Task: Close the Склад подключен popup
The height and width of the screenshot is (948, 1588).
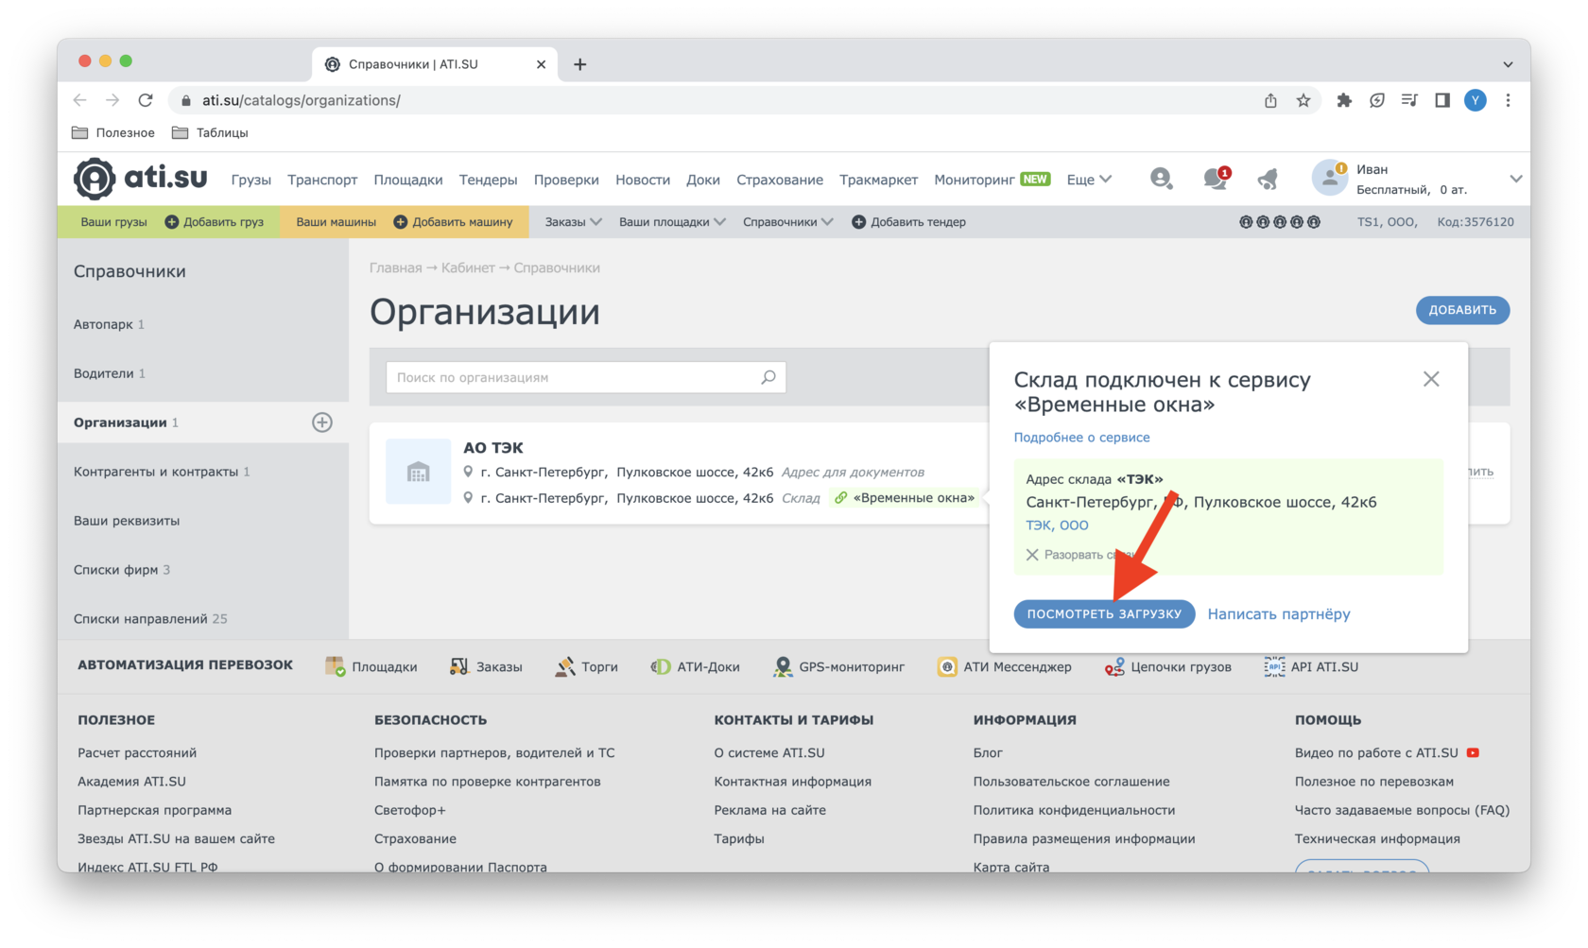Action: click(x=1431, y=379)
